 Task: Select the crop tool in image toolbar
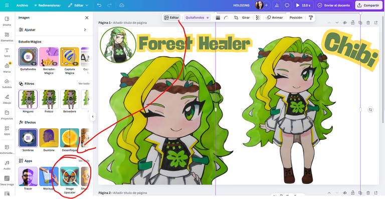point(236,18)
